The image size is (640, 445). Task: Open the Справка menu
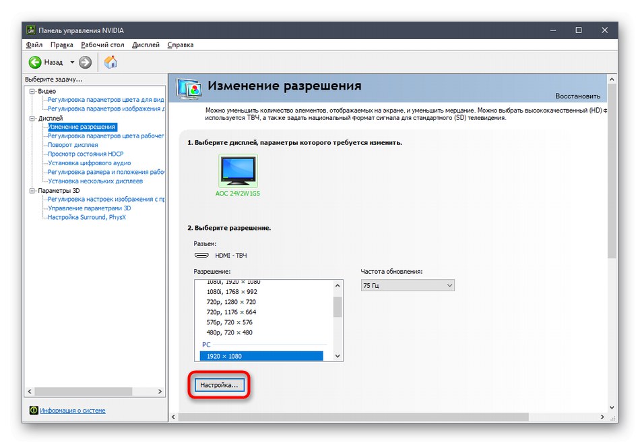coord(181,45)
